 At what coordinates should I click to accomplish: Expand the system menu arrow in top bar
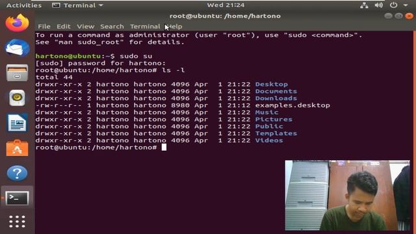pos(406,5)
